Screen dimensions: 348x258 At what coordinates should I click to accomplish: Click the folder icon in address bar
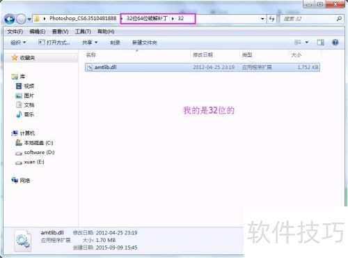point(37,19)
